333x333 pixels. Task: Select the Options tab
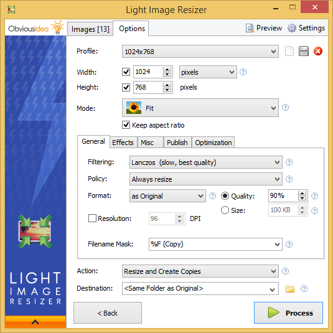pos(131,29)
